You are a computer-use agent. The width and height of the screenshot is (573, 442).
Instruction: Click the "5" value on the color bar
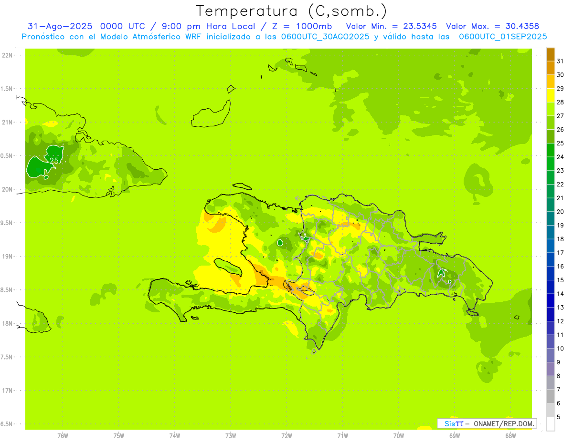coord(559,417)
